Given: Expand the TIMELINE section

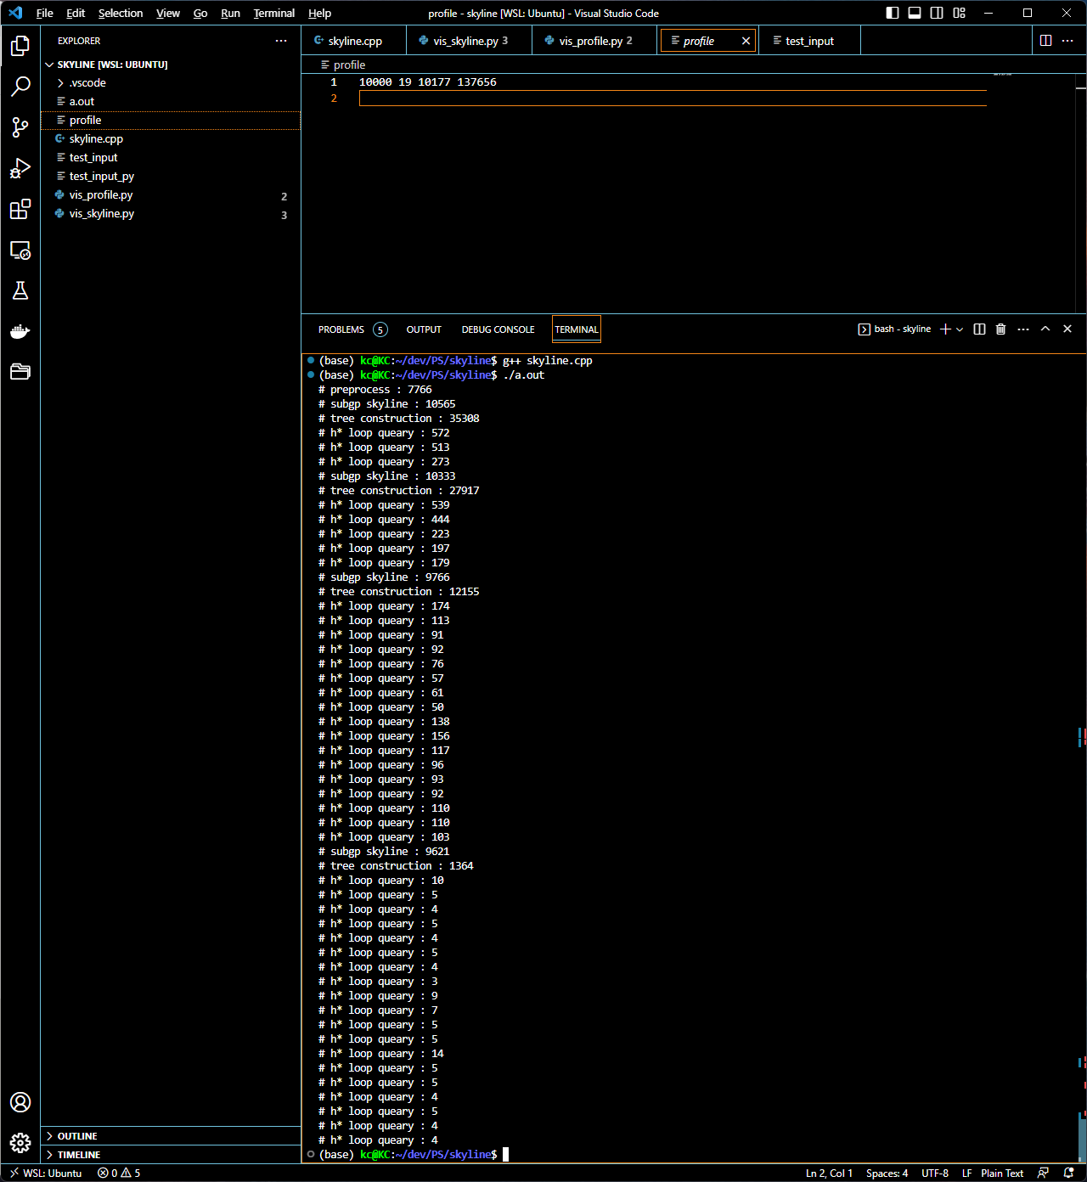Looking at the screenshot, I should (171, 1155).
